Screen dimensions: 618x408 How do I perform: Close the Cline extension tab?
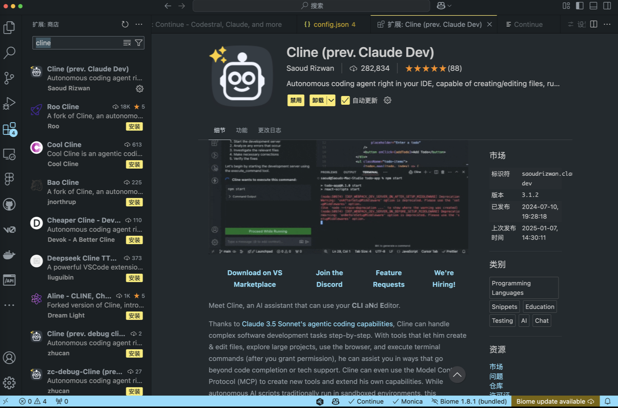point(489,24)
